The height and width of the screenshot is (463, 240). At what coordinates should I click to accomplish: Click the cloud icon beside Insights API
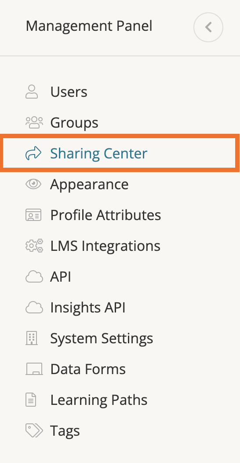point(34,307)
